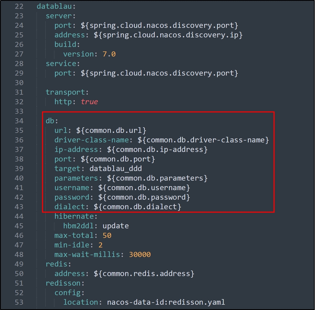Click the port value on line 29
Image resolution: width=315 pixels, height=310 pixels.
click(159, 73)
